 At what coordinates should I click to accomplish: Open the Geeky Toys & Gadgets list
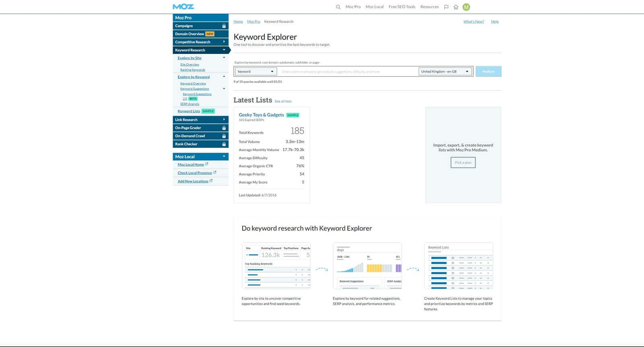[261, 115]
